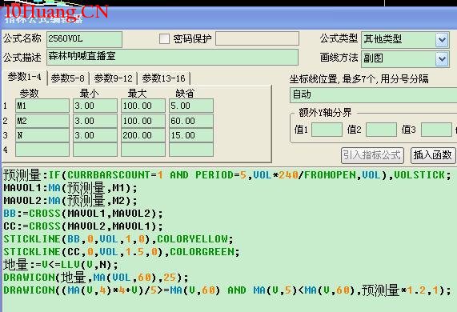Click the STICKLINE line ending in COLORGREEN
457x312 pixels.
pyautogui.click(x=122, y=252)
